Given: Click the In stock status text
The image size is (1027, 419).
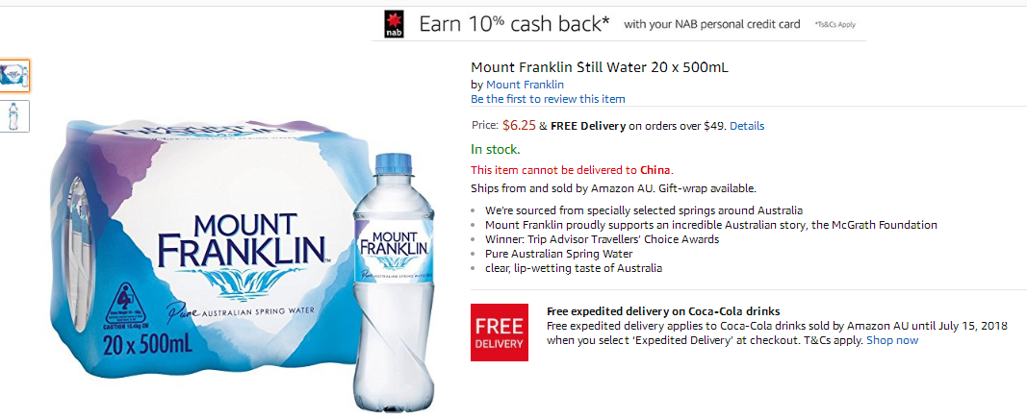Looking at the screenshot, I should [496, 150].
